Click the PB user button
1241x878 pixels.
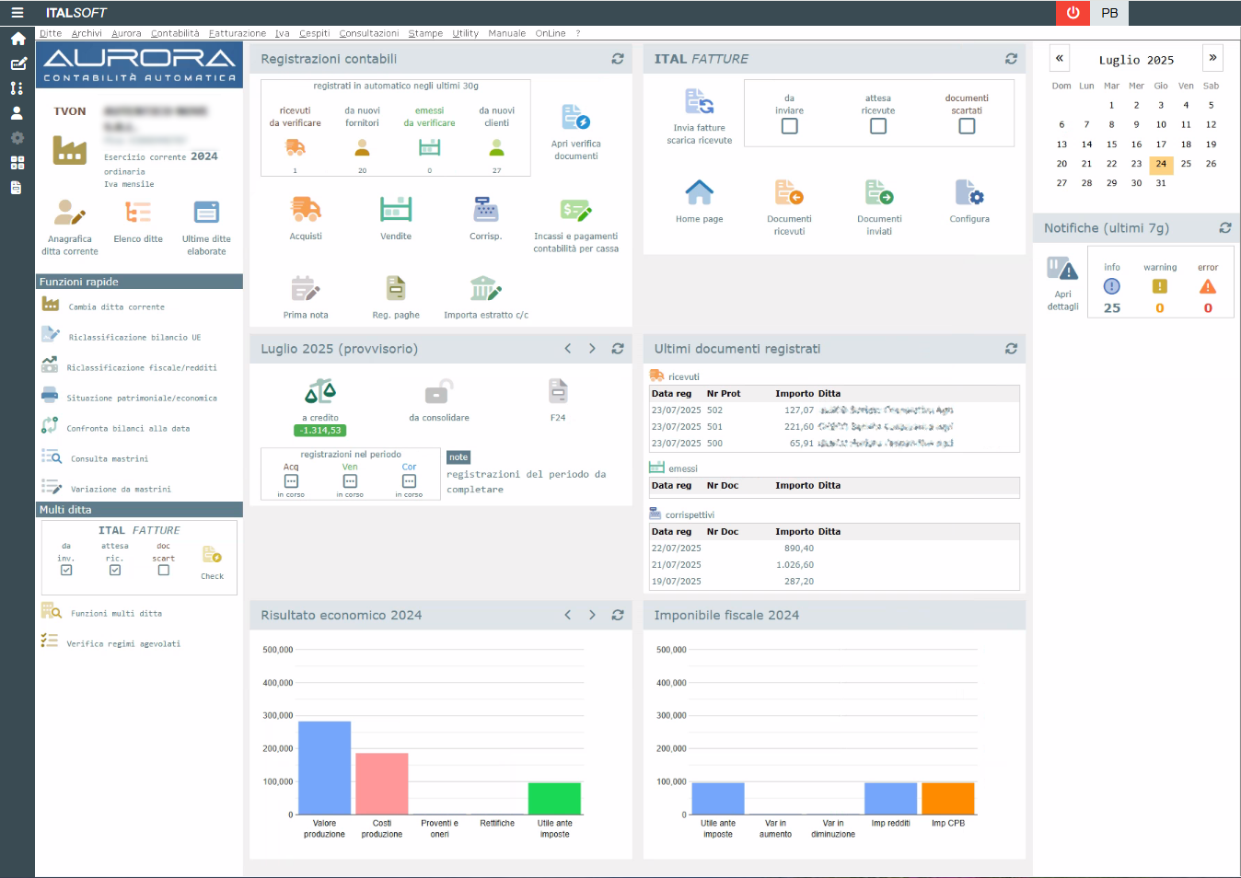(1109, 13)
